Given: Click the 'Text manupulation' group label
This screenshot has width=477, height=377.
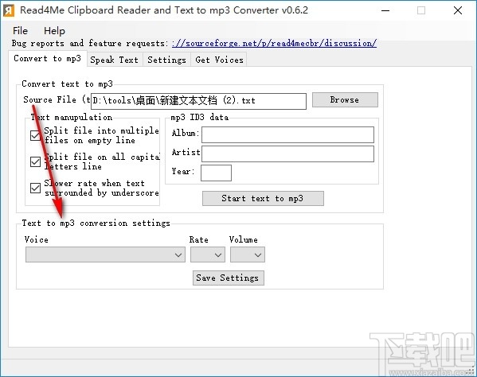Looking at the screenshot, I should tap(72, 117).
